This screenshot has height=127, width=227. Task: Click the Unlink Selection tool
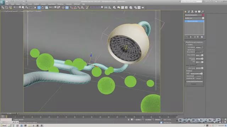pyautogui.click(x=6, y=7)
